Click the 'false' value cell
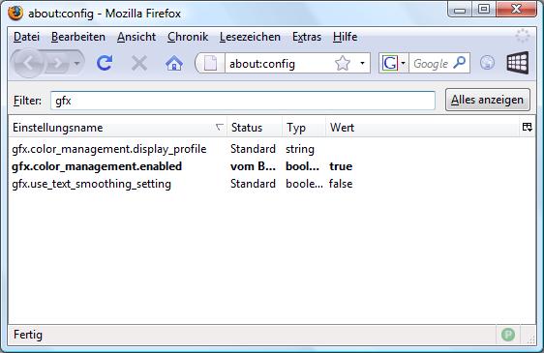Image resolution: width=544 pixels, height=353 pixels. [341, 184]
